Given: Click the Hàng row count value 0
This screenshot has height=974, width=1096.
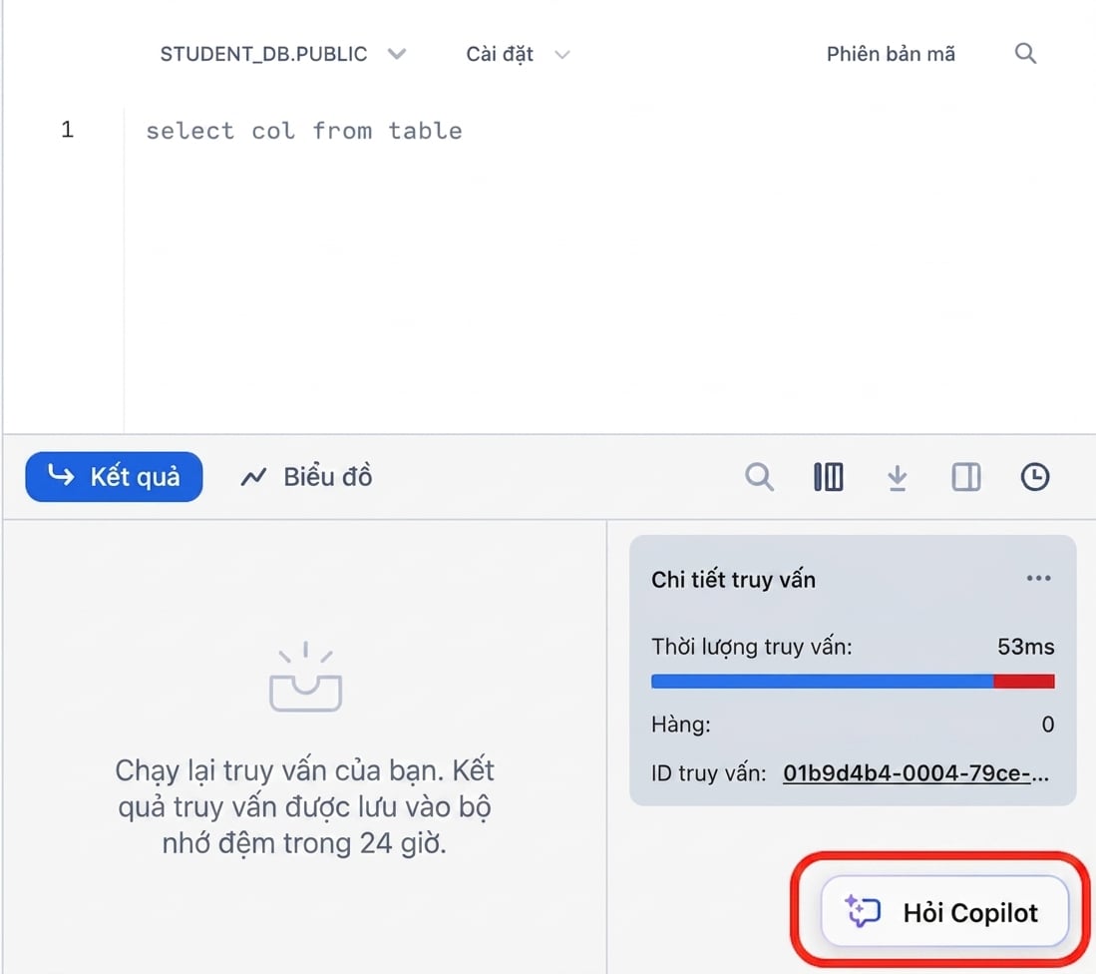Looking at the screenshot, I should pyautogui.click(x=1048, y=725).
